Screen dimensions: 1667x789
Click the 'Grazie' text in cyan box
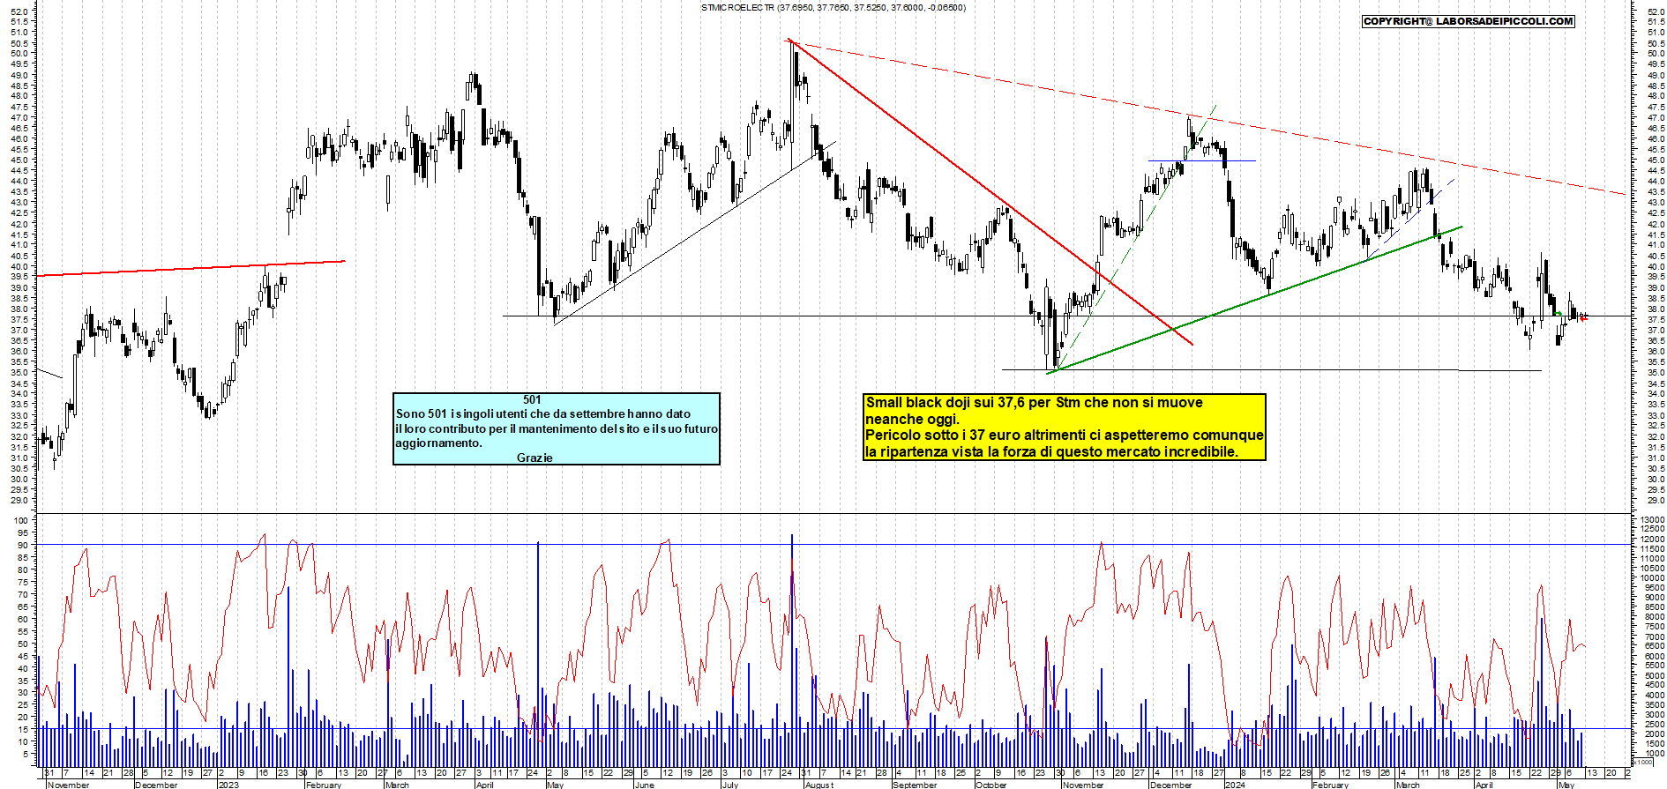tap(534, 458)
